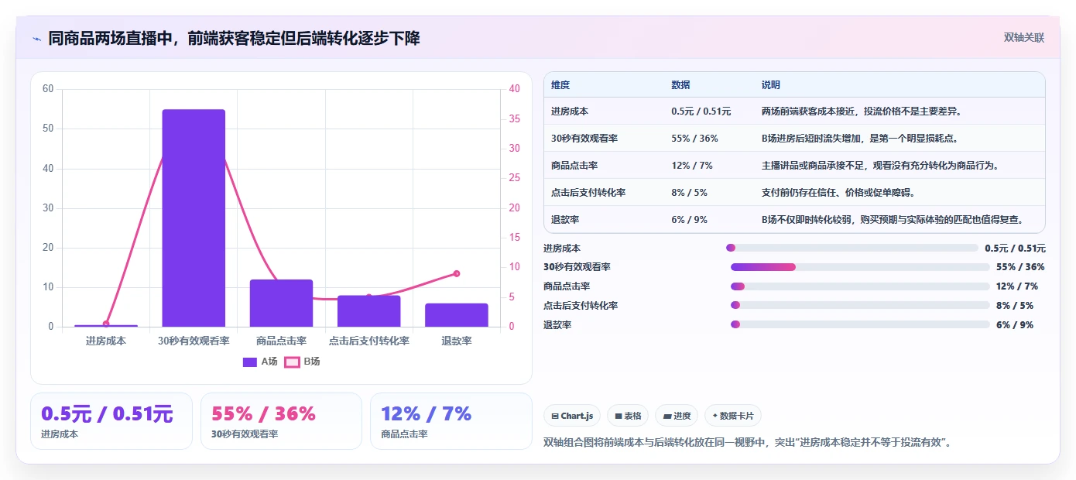Click the 双轴关联 tag in the header
Image resolution: width=1076 pixels, height=480 pixels.
(x=1023, y=37)
